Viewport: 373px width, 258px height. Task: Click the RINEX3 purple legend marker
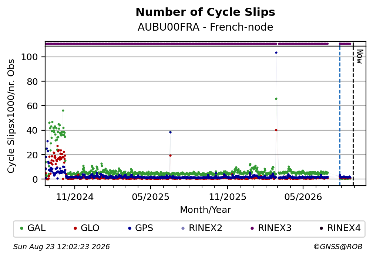click(252, 228)
